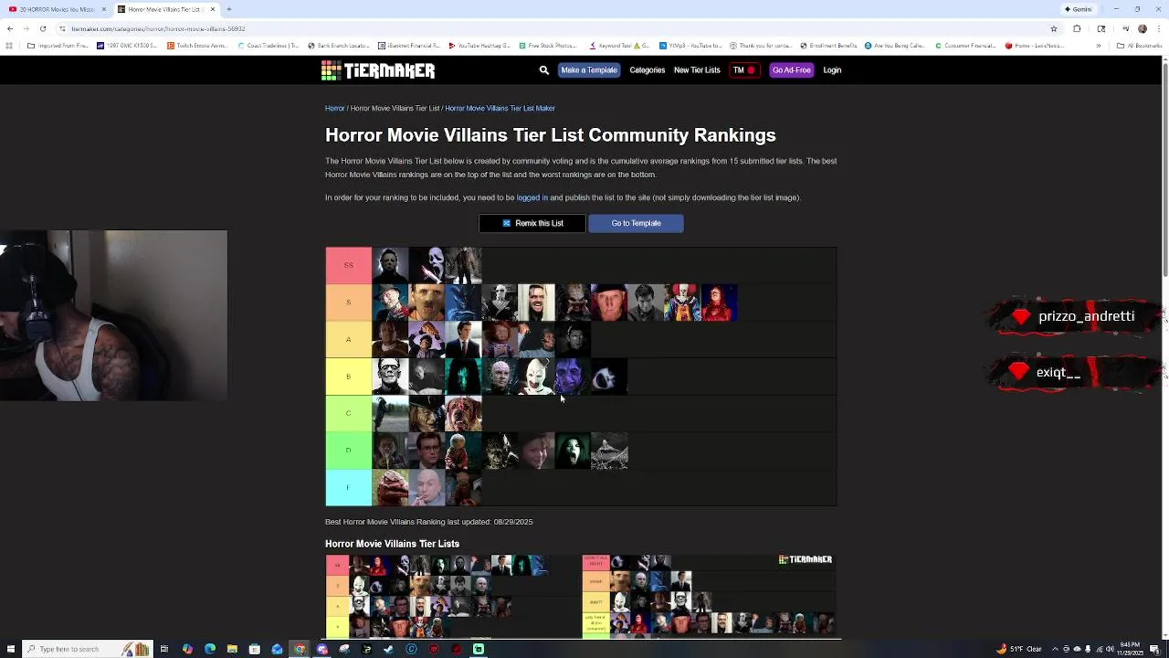Image resolution: width=1169 pixels, height=658 pixels.
Task: Open Steam from the taskbar
Action: coord(389,649)
